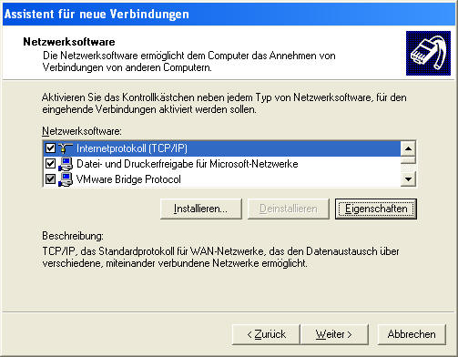Open Eigenschaften for selected protocol

(x=376, y=209)
